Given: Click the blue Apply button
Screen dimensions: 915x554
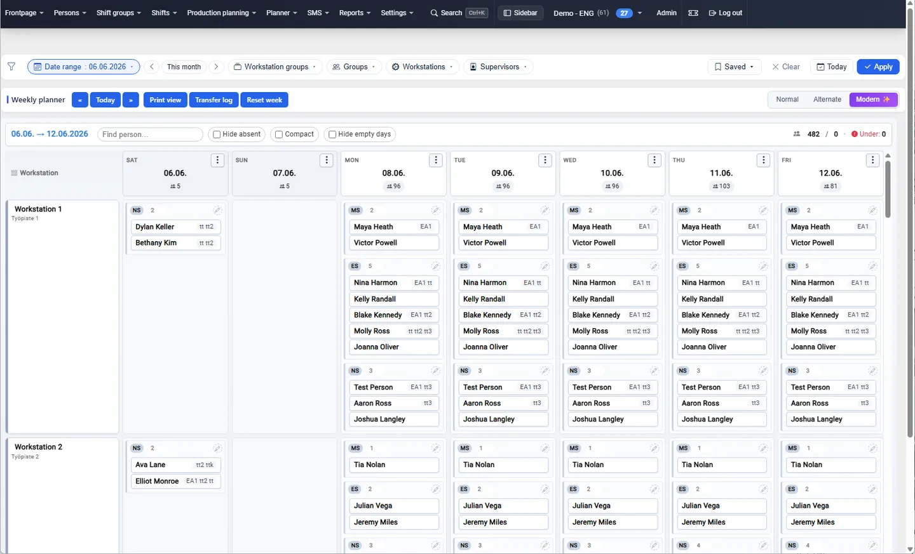Looking at the screenshot, I should [878, 67].
